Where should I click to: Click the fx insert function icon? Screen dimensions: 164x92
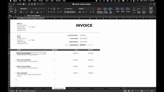point(25,16)
